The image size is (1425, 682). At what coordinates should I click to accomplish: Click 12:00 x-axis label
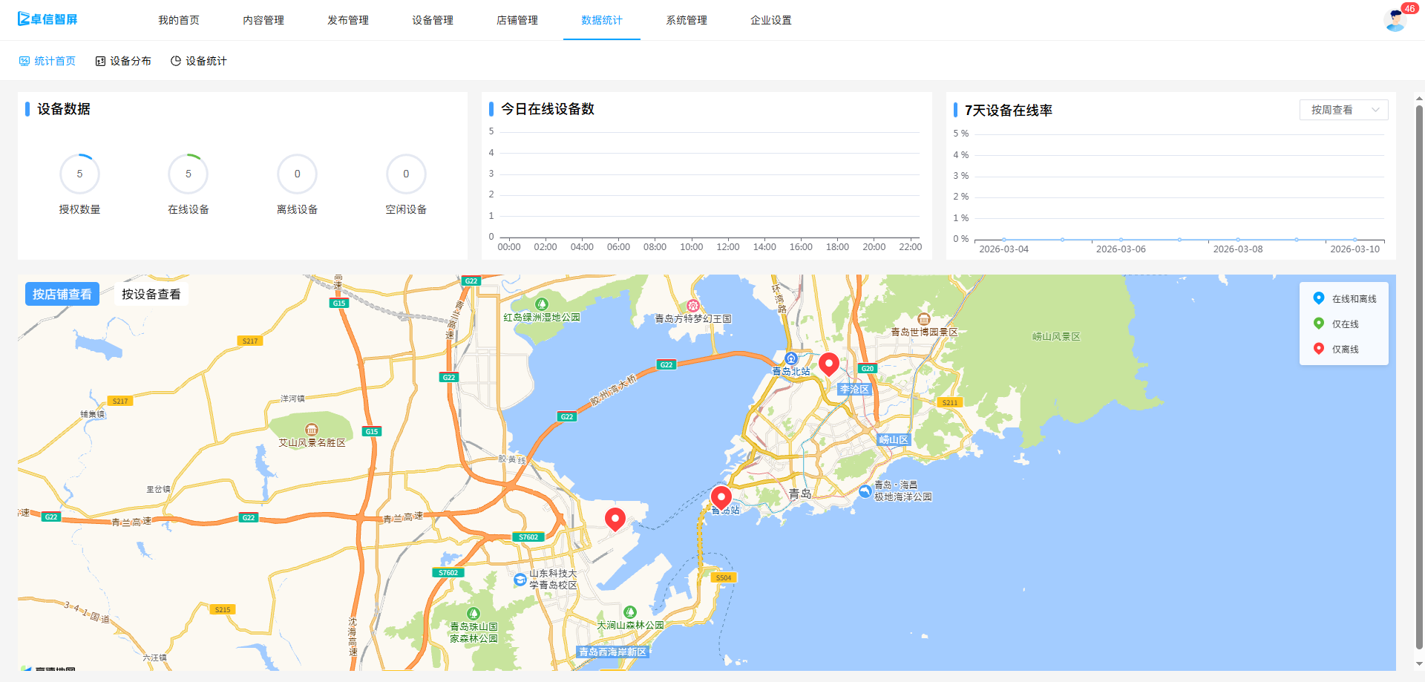pos(728,247)
